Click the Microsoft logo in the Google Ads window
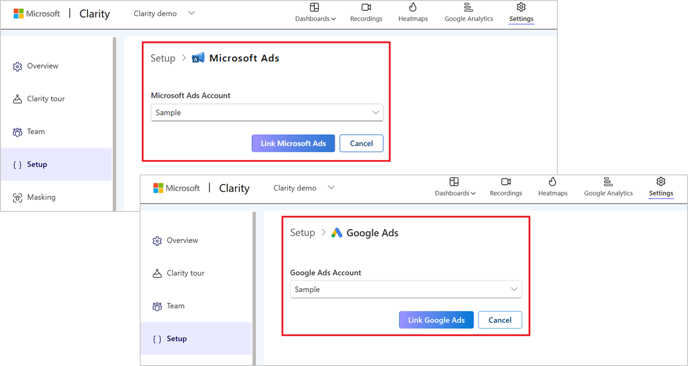Image resolution: width=688 pixels, height=366 pixels. coord(158,188)
